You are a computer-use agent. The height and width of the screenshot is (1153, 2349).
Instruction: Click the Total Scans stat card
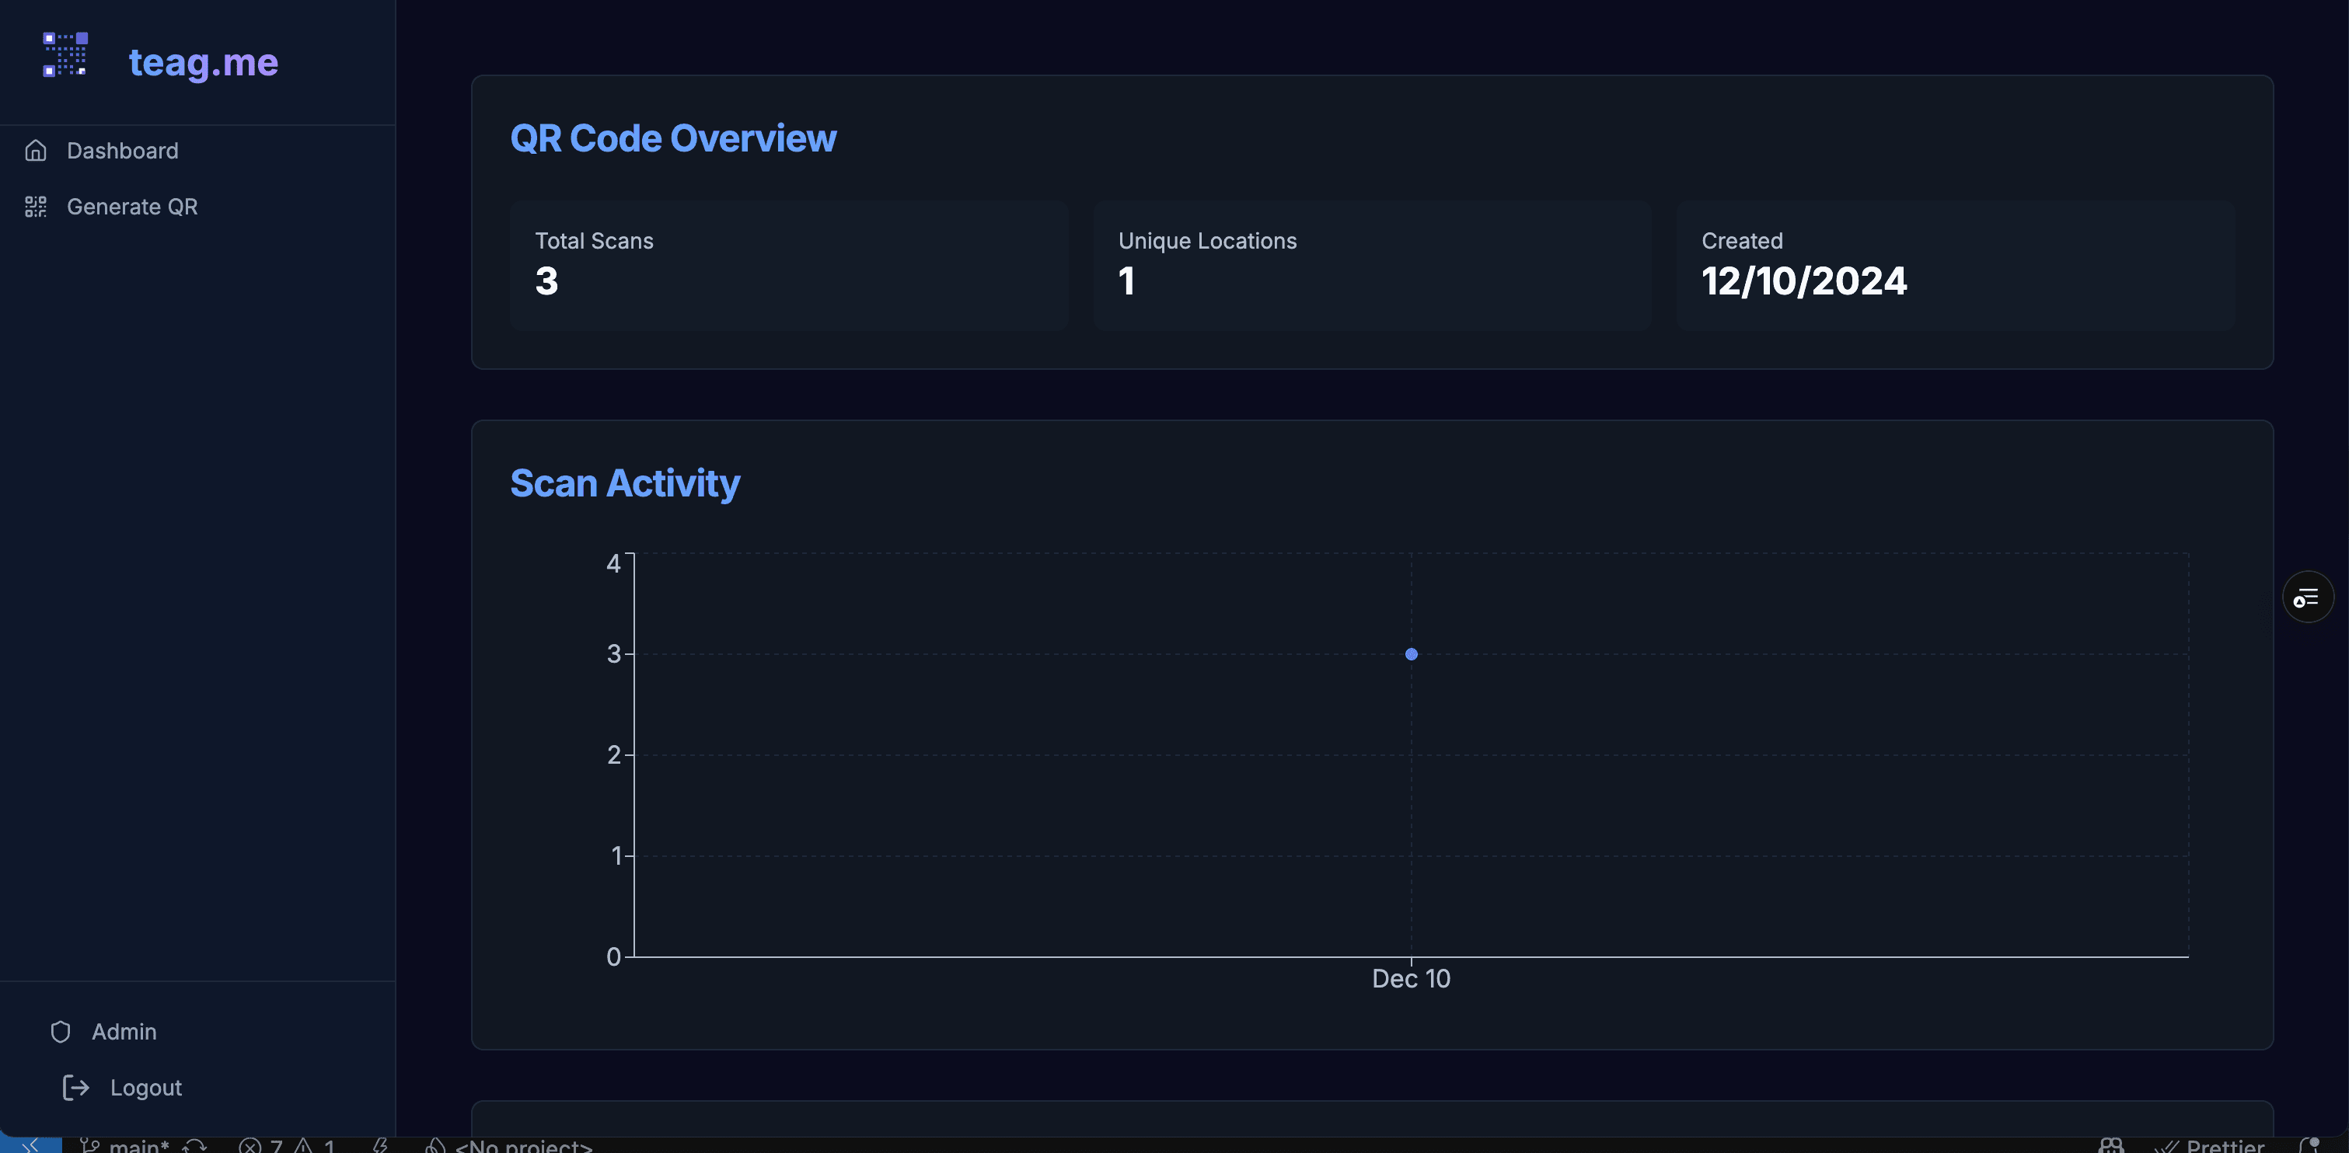pos(789,265)
